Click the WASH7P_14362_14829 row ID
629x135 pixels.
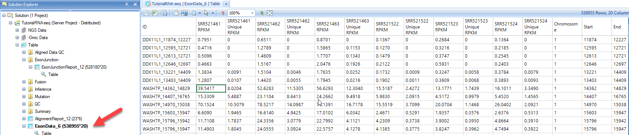(x=168, y=89)
